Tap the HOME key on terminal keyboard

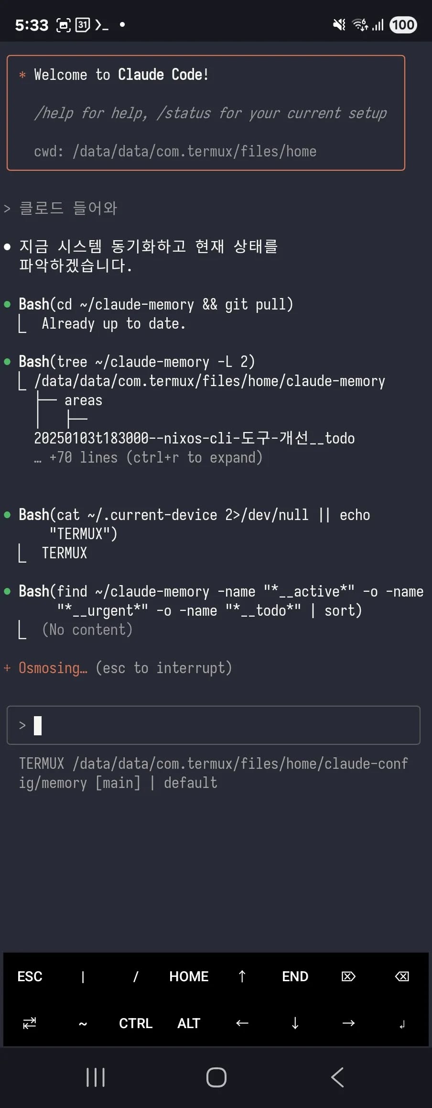(x=189, y=976)
